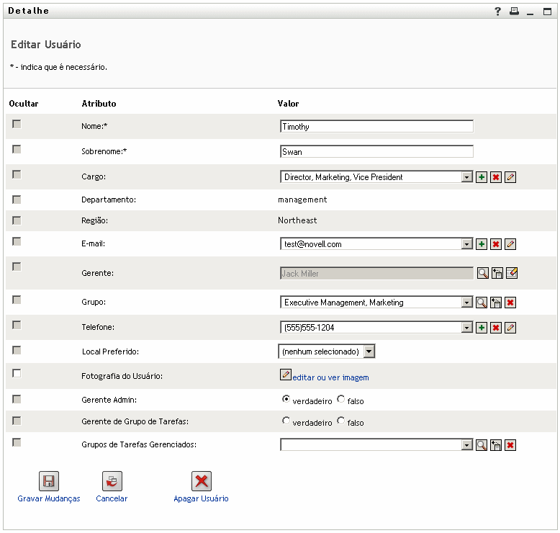This screenshot has width=560, height=533.
Task: Click the print icon in title bar
Action: [x=514, y=12]
